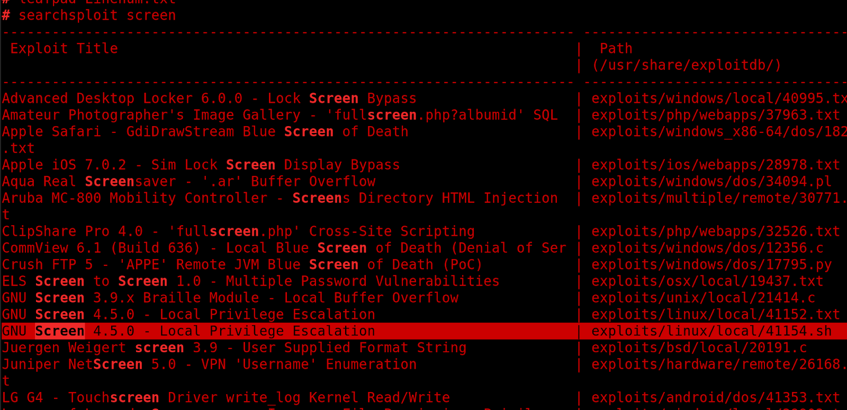Click the path exploits/linux/local/41152.txt
Image resolution: width=847 pixels, height=410 pixels.
pos(715,315)
